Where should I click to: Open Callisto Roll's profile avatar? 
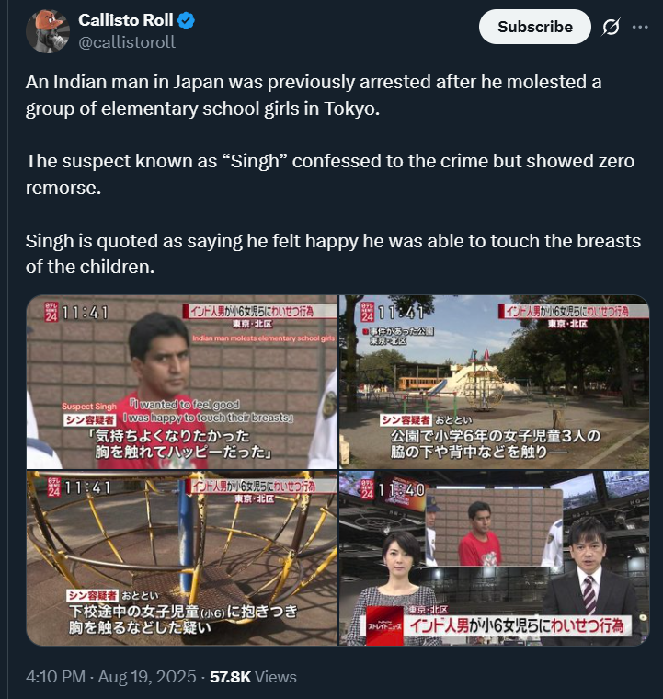pos(48,31)
